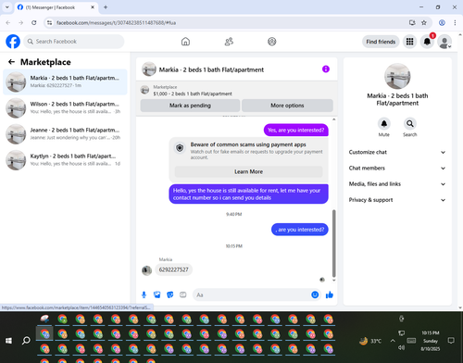Open the Facebook logo home link
The height and width of the screenshot is (363, 463).
pyautogui.click(x=13, y=42)
